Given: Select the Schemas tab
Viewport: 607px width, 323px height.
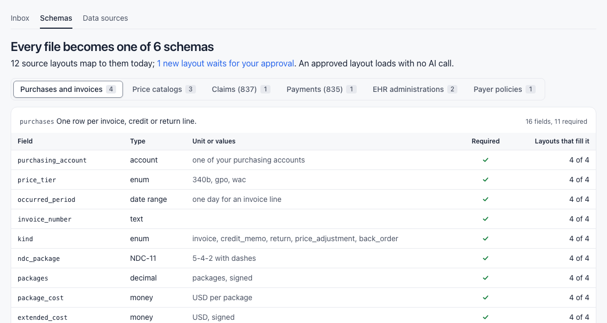Looking at the screenshot, I should tap(56, 18).
